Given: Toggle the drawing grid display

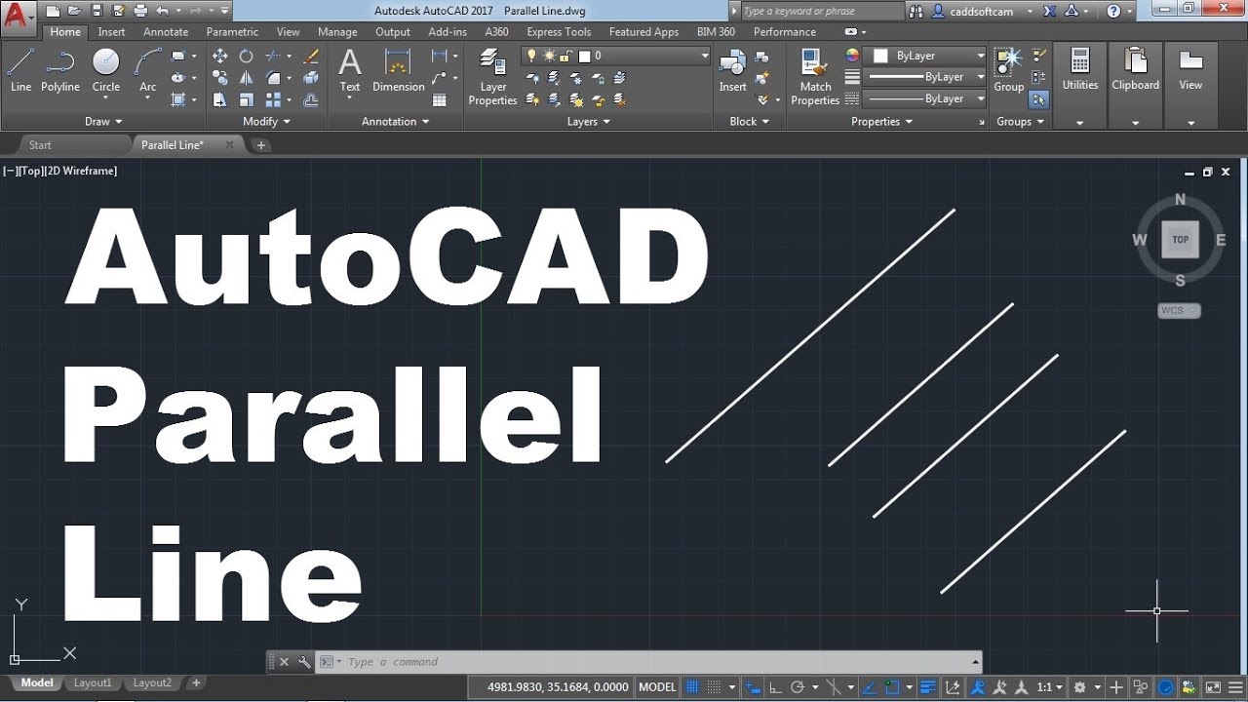Looking at the screenshot, I should (692, 686).
